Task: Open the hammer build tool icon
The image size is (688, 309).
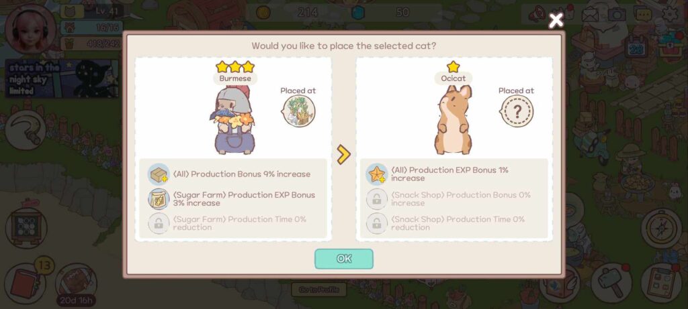Action: [611, 283]
